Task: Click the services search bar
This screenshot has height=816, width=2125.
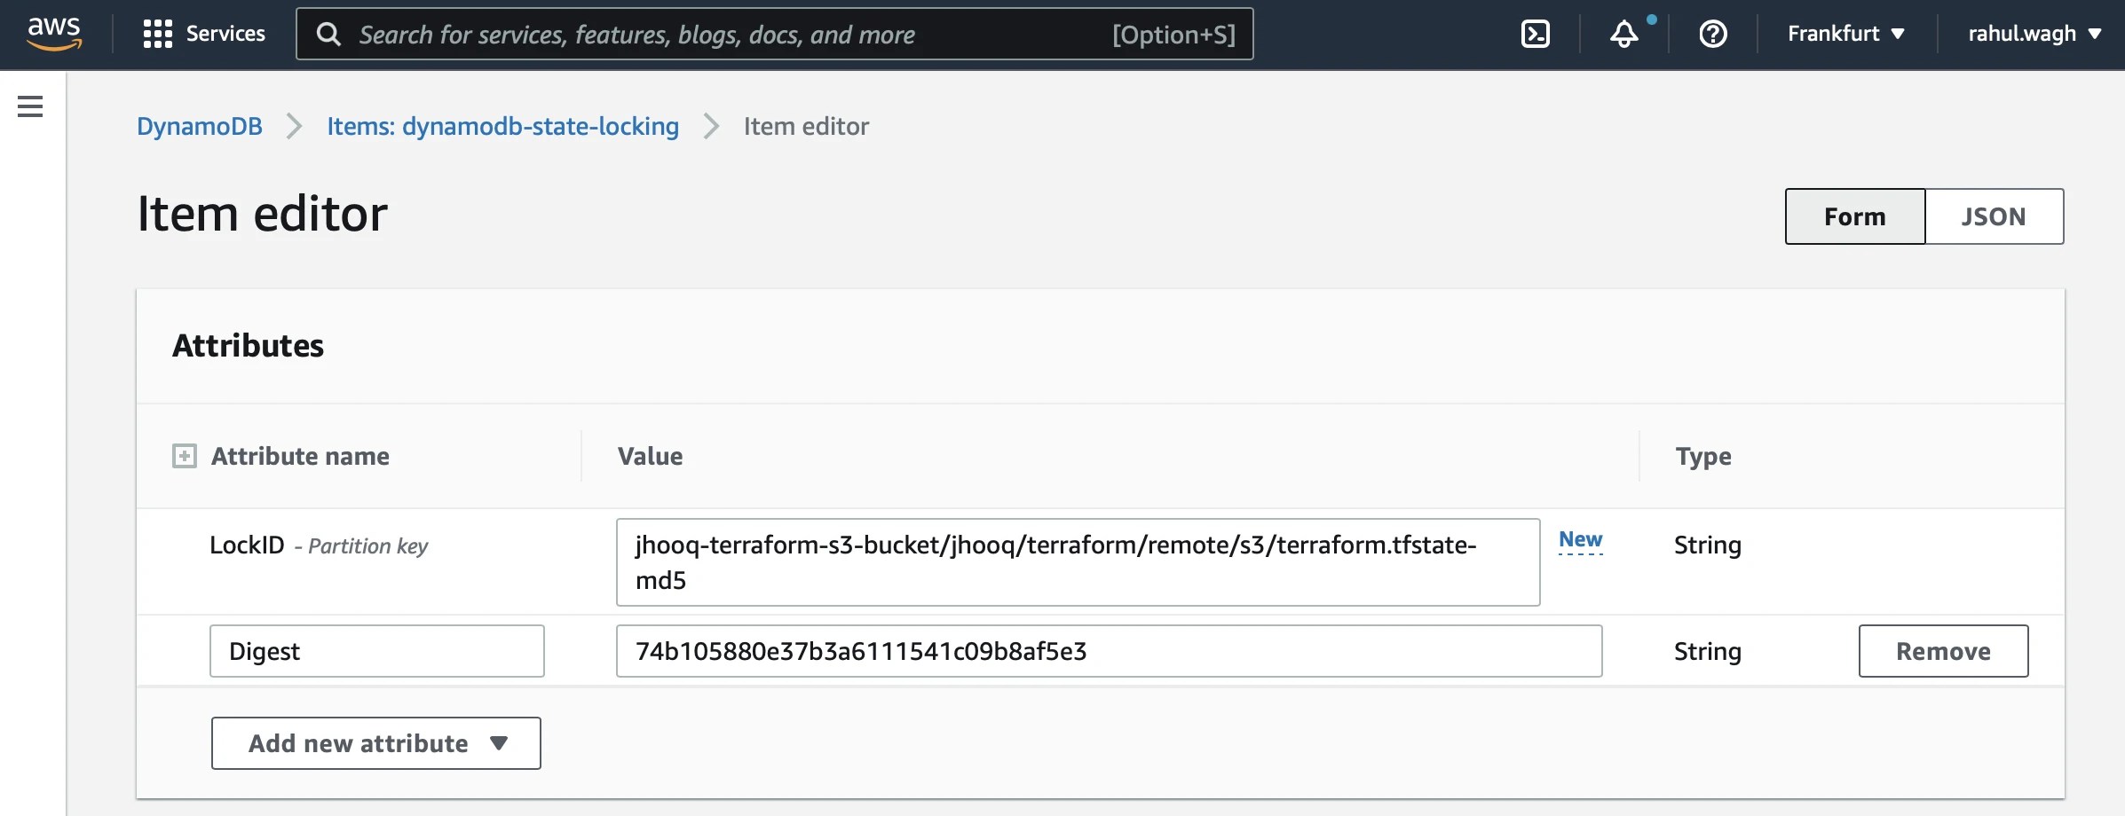Action: [772, 34]
